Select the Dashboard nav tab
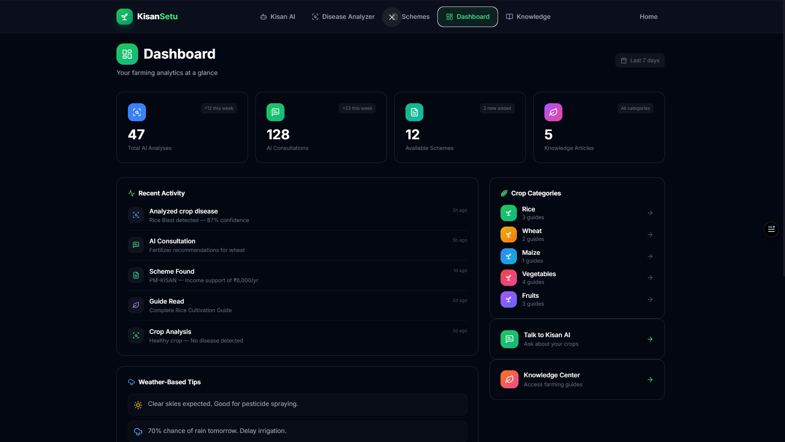The image size is (785, 442). 468,17
